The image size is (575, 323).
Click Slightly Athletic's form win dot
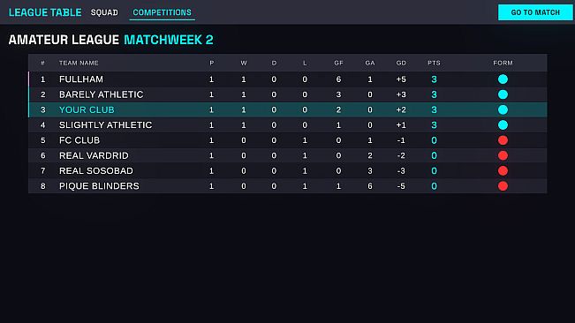503,125
